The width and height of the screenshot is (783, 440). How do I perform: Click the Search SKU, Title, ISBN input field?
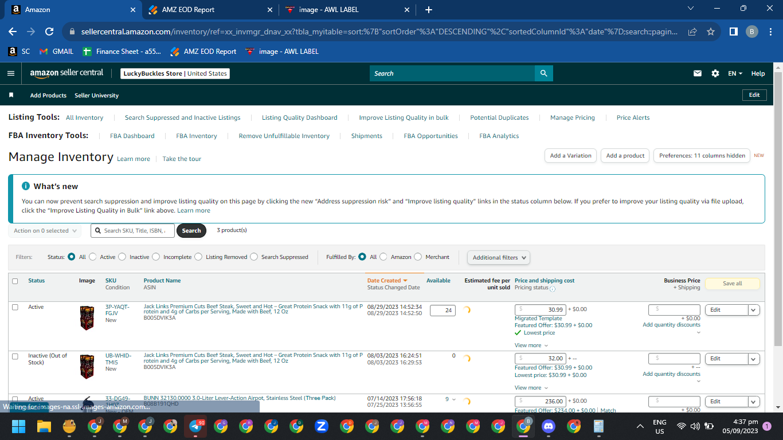coord(132,231)
